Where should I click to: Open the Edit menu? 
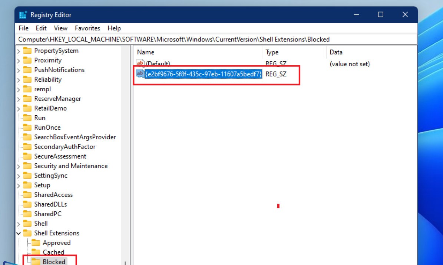pyautogui.click(x=41, y=28)
